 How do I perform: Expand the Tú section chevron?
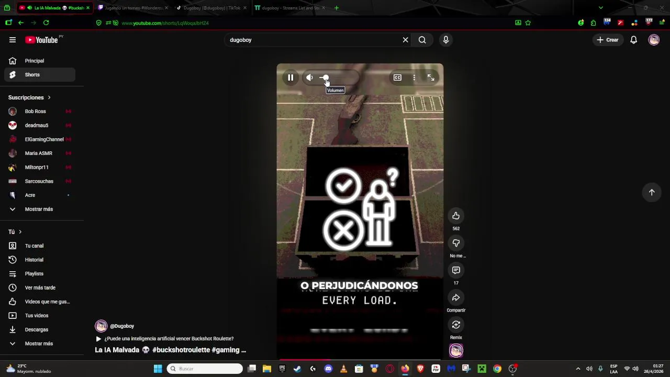pyautogui.click(x=20, y=232)
